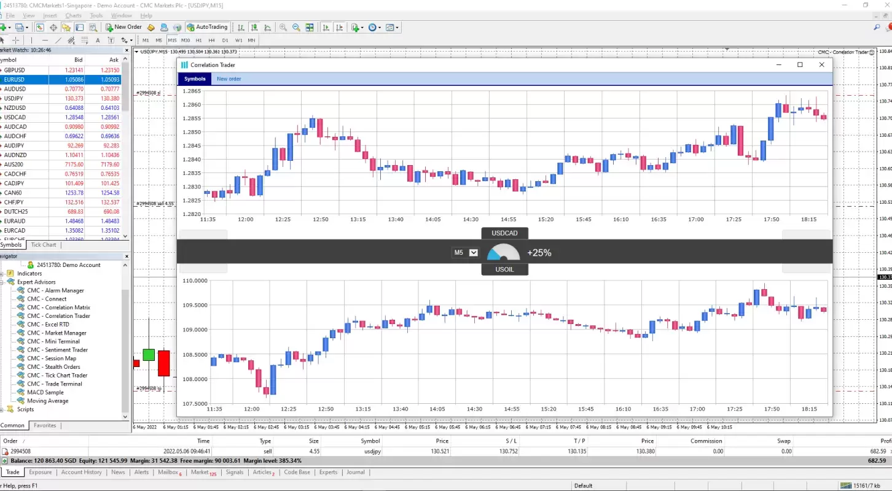892x491 pixels.
Task: Click the Zoom In magnifier icon
Action: pyautogui.click(x=283, y=27)
